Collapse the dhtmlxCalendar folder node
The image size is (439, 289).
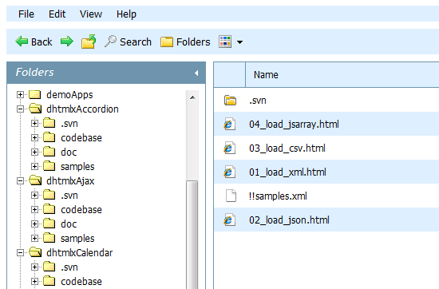click(20, 253)
